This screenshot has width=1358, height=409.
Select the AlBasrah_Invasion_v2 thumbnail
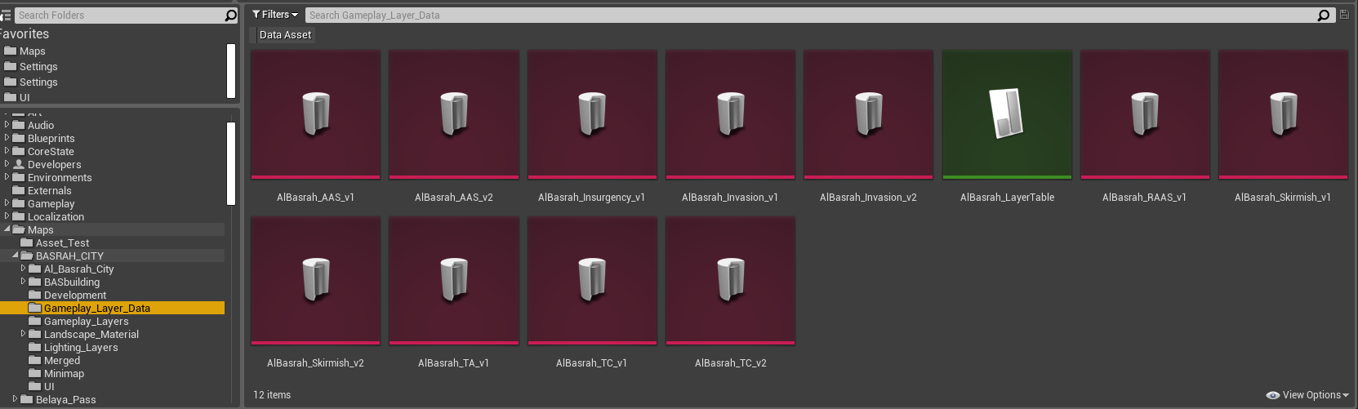click(x=868, y=115)
